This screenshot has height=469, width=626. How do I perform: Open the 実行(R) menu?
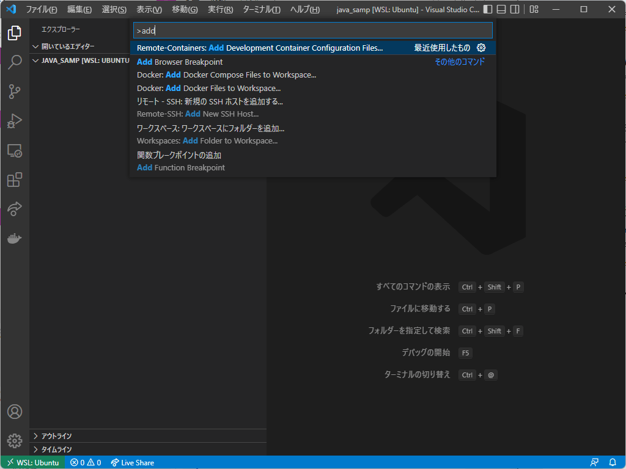220,9
